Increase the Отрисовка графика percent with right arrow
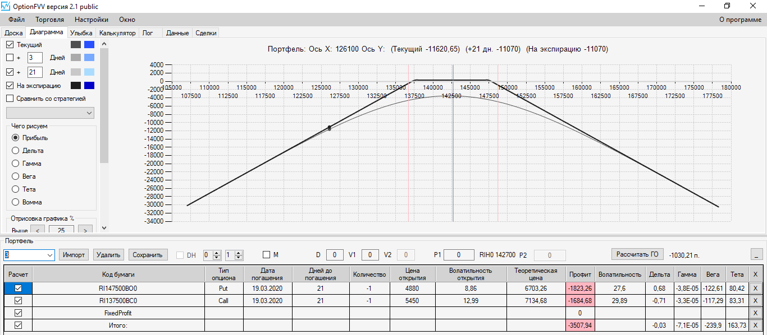This screenshot has height=335, width=767. (x=85, y=230)
